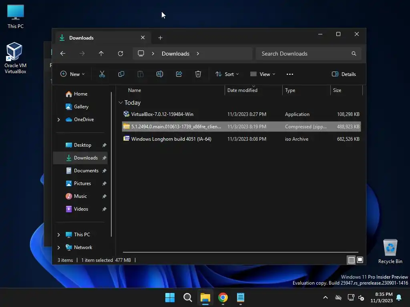410x307 pixels.
Task: Click the network tray icon
Action: pyautogui.click(x=351, y=297)
